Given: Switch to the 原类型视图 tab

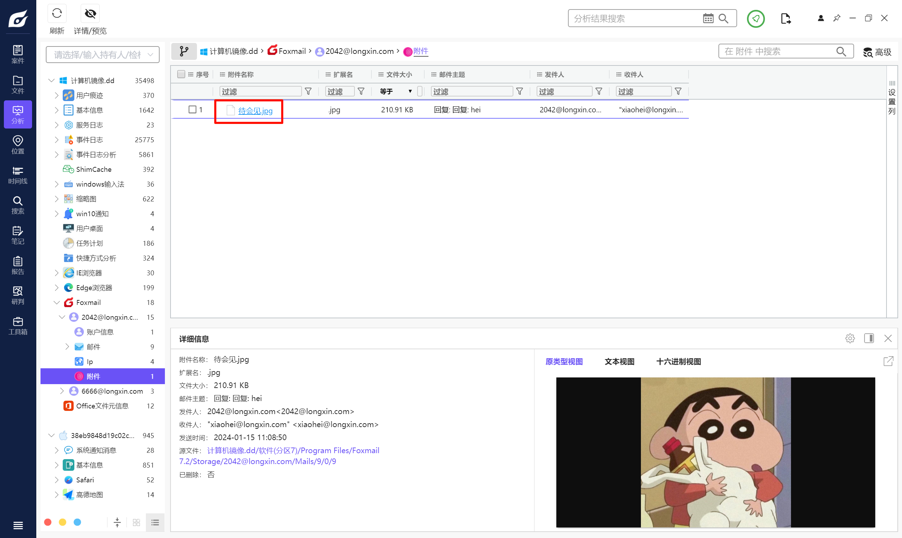Looking at the screenshot, I should point(564,362).
